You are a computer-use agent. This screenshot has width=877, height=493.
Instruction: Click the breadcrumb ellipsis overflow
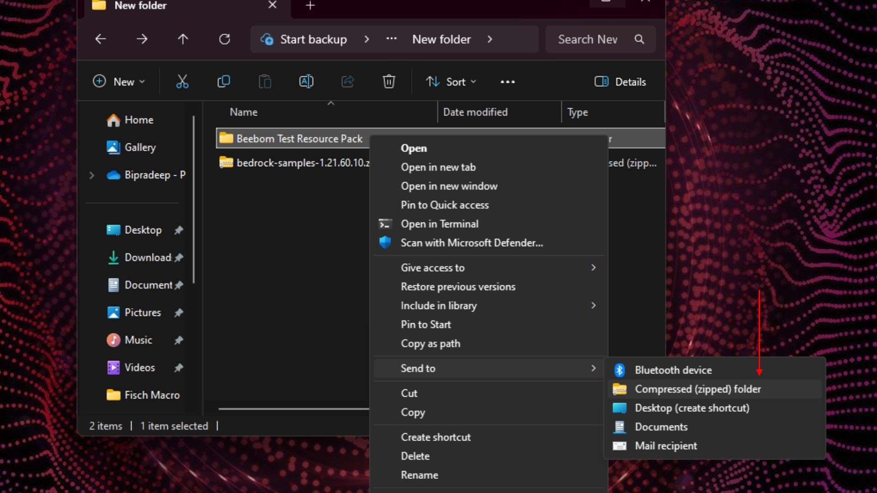[x=391, y=39]
